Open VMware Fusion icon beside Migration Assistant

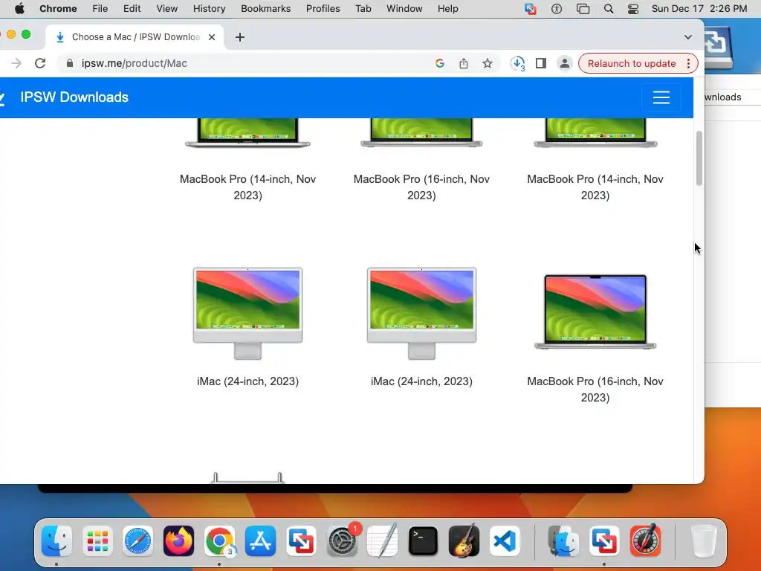coord(604,541)
